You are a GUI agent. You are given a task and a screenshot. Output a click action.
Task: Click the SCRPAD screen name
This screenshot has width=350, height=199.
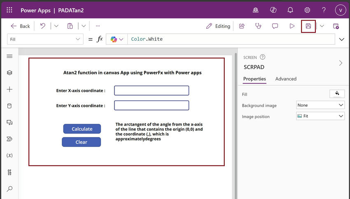click(254, 67)
